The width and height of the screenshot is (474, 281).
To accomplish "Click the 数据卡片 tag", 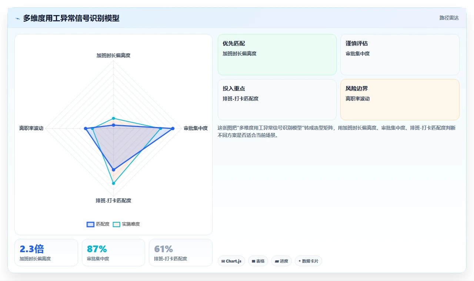I will click(308, 261).
